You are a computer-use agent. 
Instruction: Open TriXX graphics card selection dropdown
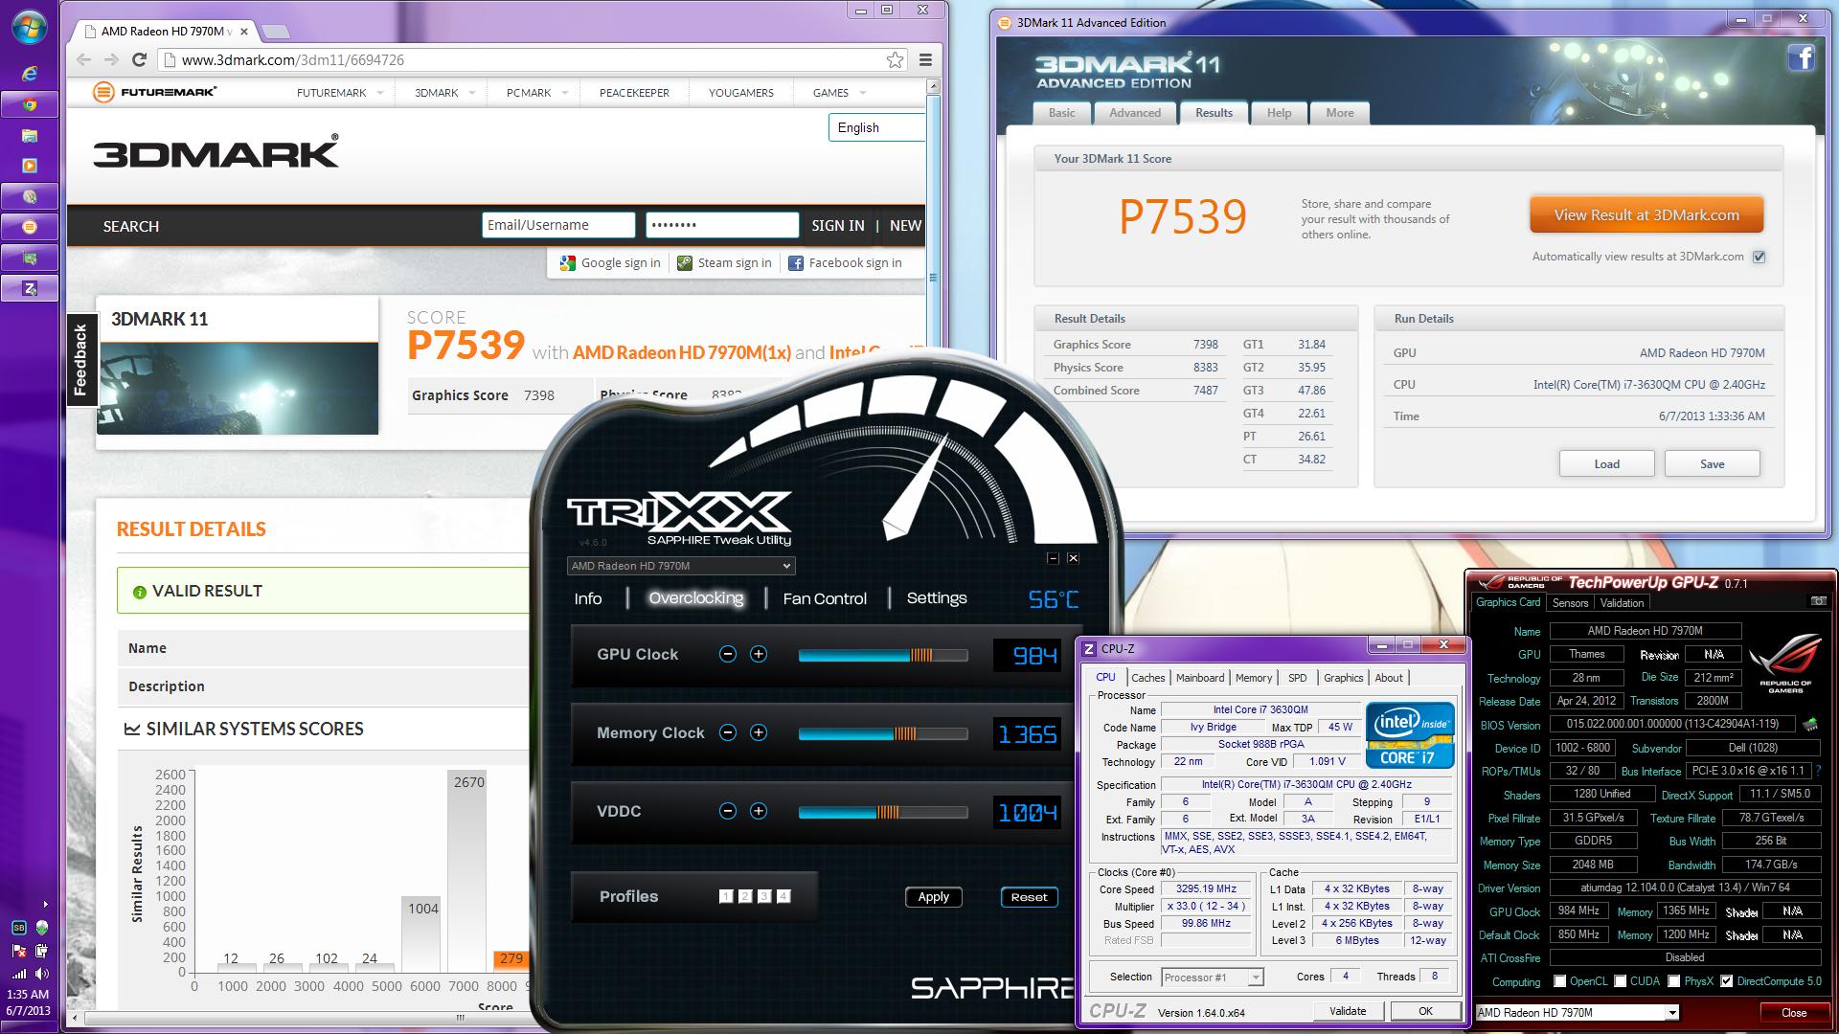click(x=680, y=566)
